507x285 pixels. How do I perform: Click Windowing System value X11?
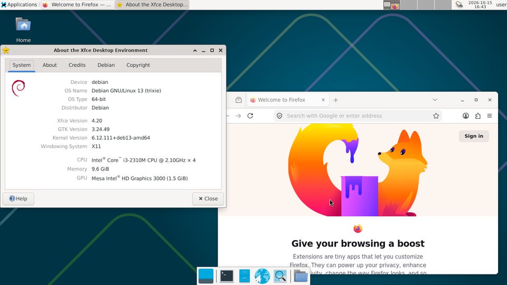(x=96, y=146)
